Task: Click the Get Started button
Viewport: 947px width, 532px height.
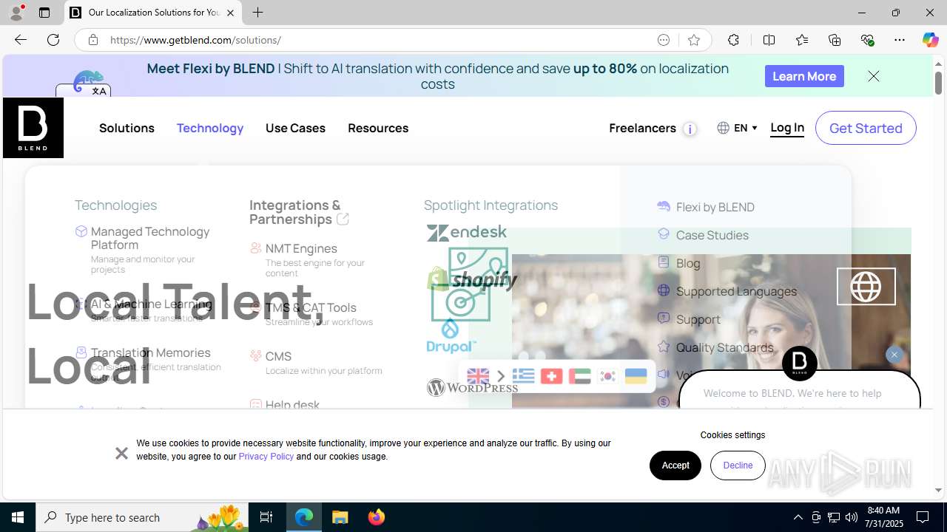Action: point(866,128)
